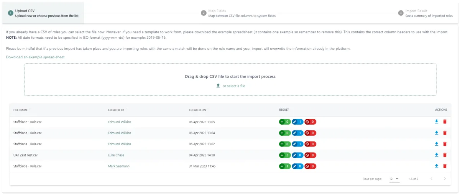
Task: Click blue updated badge in 13:05 row
Action: click(x=297, y=122)
